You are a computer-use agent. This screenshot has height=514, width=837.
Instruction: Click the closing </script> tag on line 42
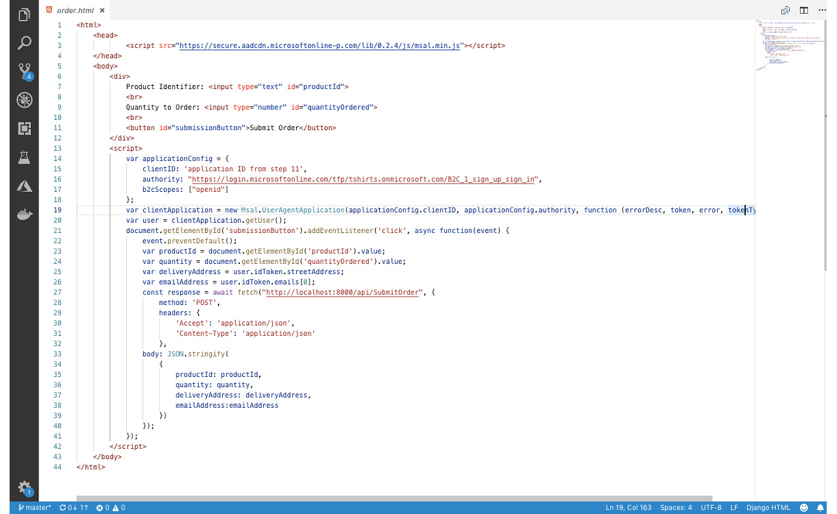128,446
